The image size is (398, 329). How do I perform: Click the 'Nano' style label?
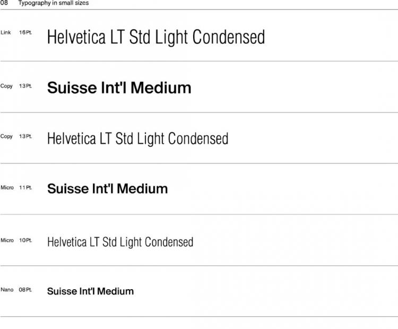pyautogui.click(x=7, y=290)
